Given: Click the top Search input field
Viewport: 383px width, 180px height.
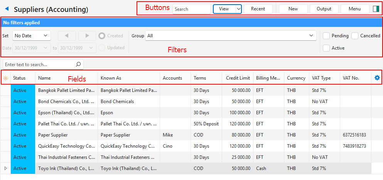Looking at the screenshot, I should [191, 9].
